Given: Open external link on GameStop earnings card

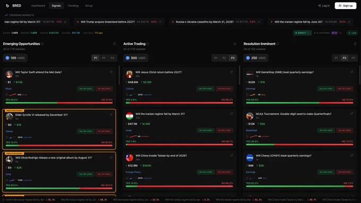Looking at the screenshot, I should [x=352, y=72].
